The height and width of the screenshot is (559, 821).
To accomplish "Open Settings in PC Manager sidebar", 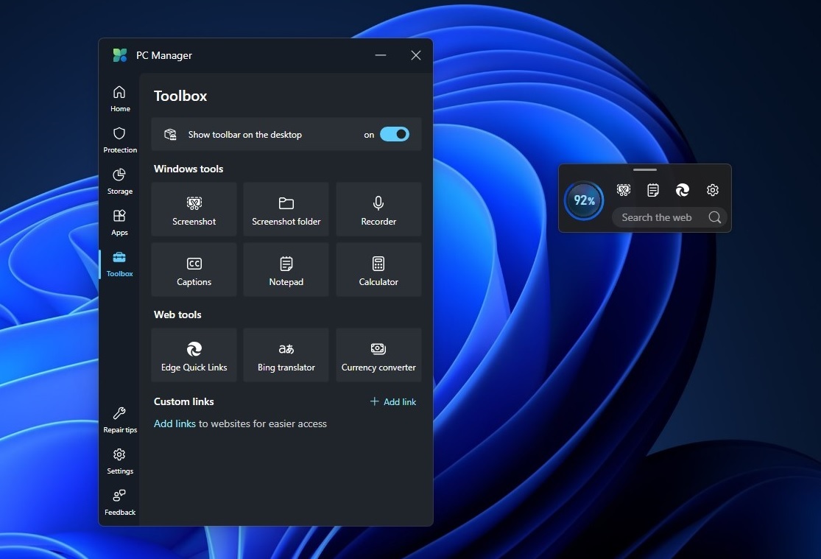I will click(x=120, y=462).
